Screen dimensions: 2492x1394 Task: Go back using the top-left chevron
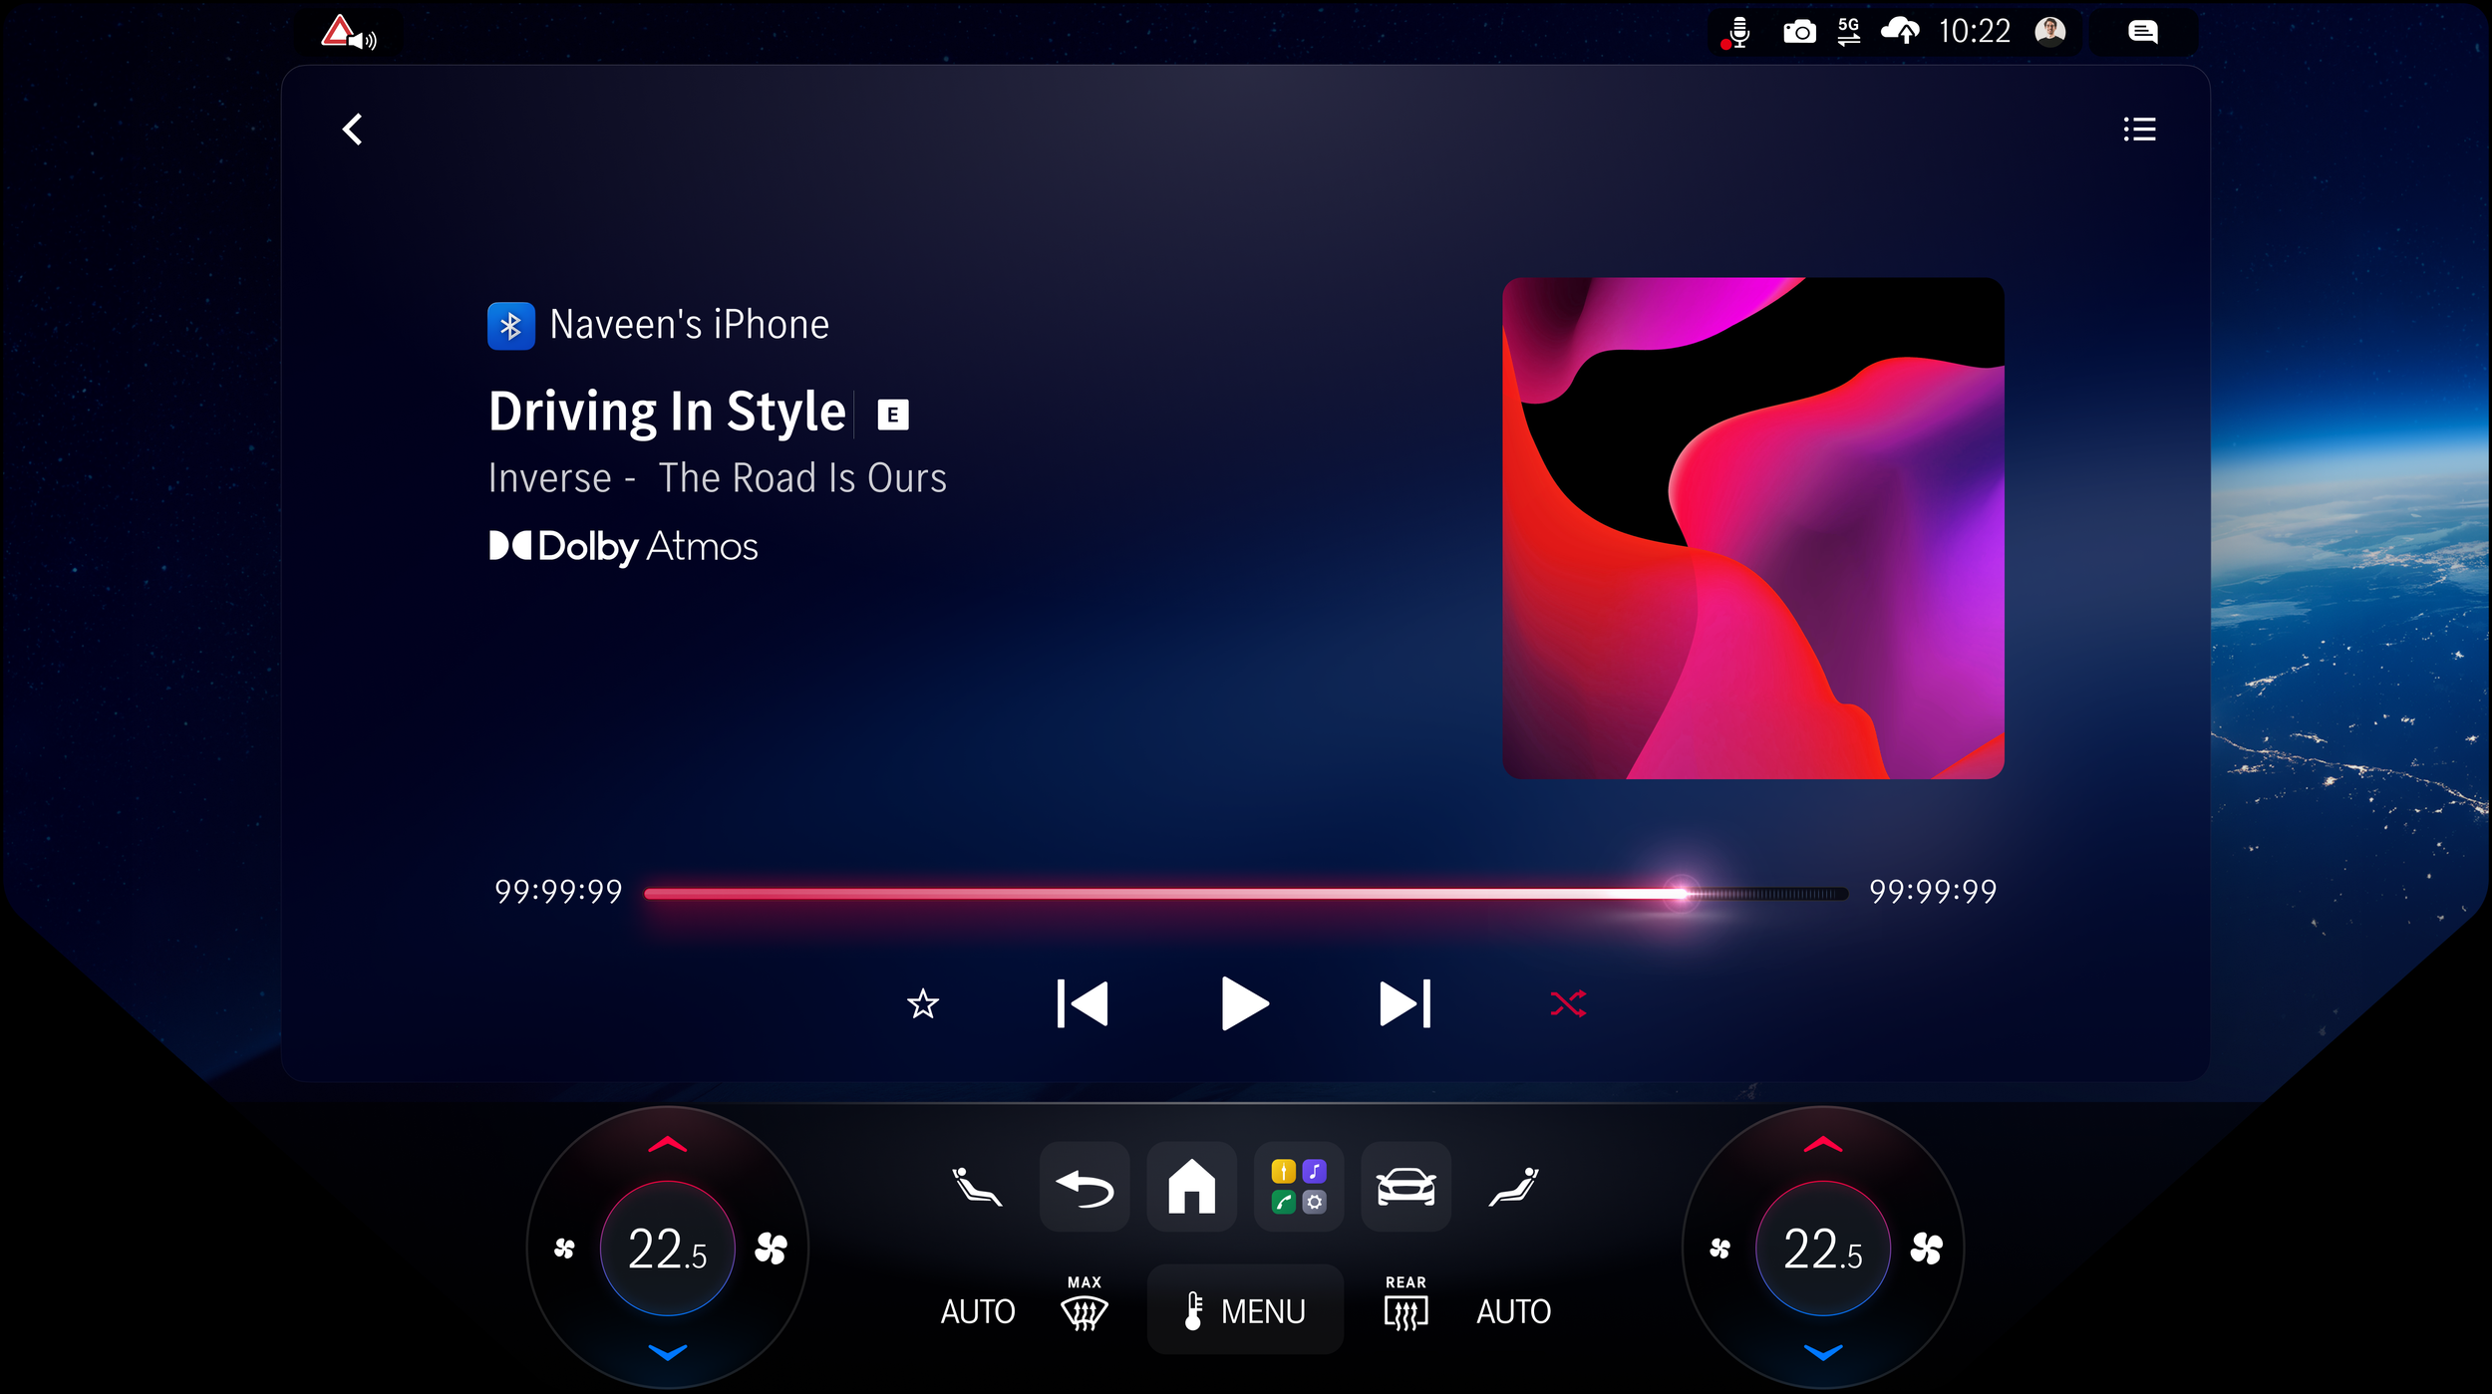pos(352,130)
